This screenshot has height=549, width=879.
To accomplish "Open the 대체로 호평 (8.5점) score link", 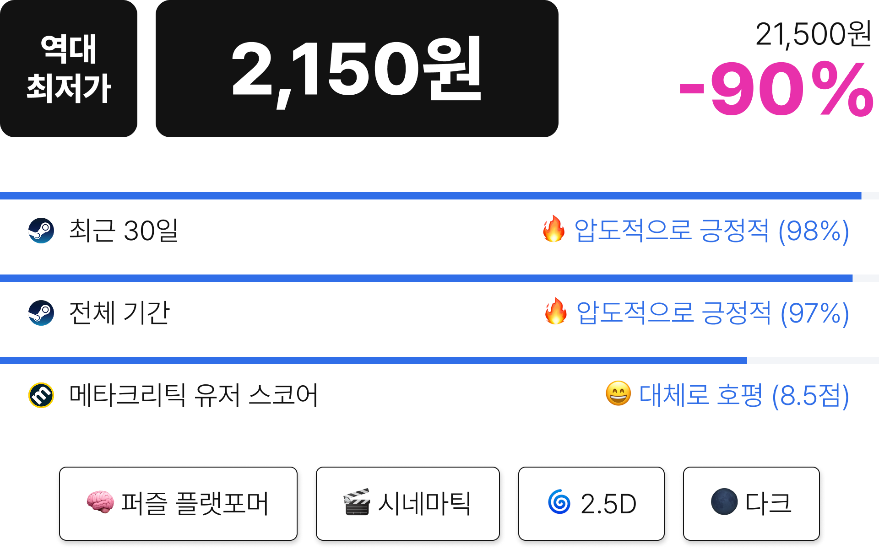I will coord(744,395).
